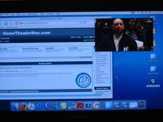
Task: Open the Window menu
Action: click(x=50, y=14)
